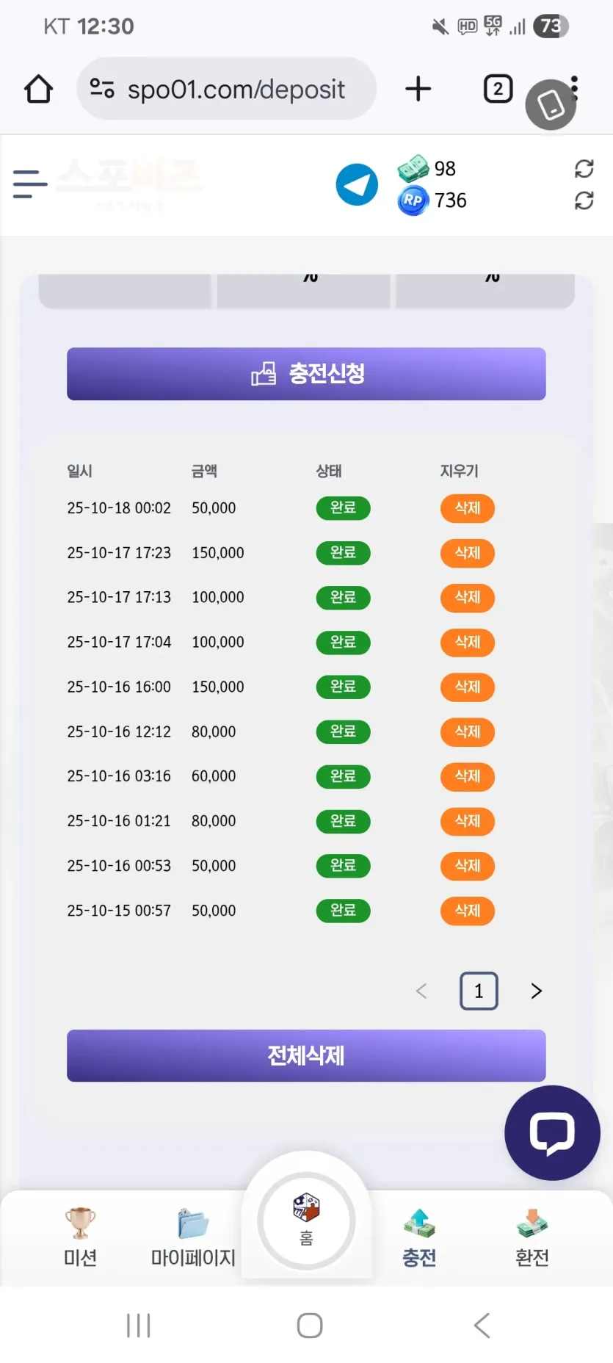The height and width of the screenshot is (1363, 613).
Task: Open the 마이페이지 folder tab
Action: pyautogui.click(x=193, y=1237)
